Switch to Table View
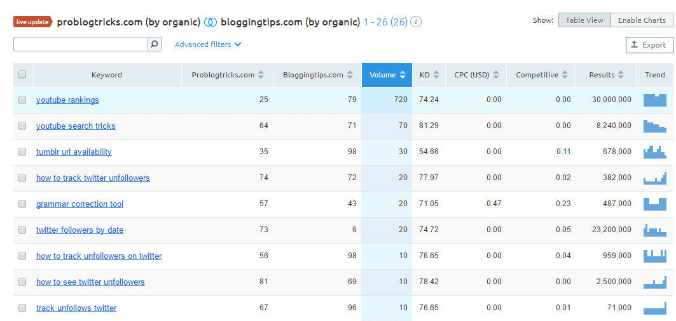This screenshot has height=321, width=676. point(584,20)
